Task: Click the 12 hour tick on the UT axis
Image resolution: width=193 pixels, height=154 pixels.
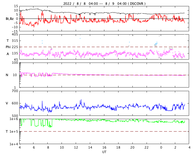Action: (x=76, y=147)
